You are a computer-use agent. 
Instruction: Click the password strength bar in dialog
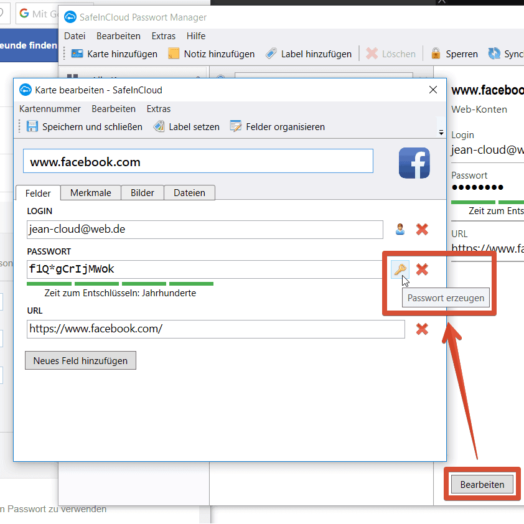[120, 284]
